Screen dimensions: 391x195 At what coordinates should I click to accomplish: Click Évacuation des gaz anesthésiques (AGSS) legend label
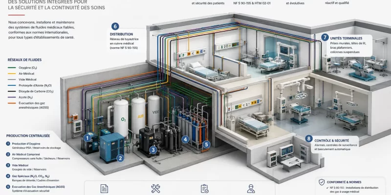click(x=34, y=105)
